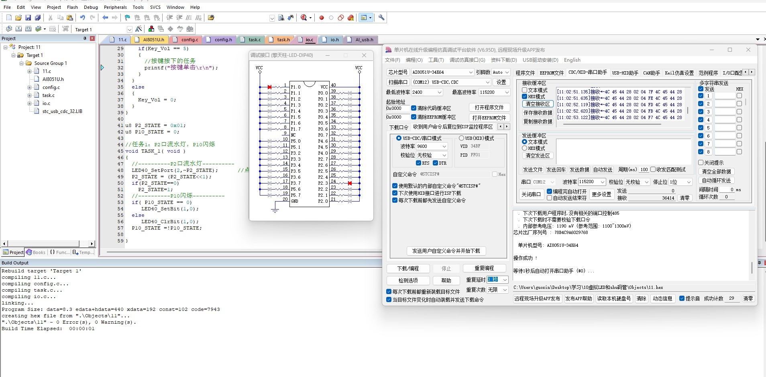Click the Manage Project Items icon
Viewport: 766px width, 377px height.
[151, 29]
